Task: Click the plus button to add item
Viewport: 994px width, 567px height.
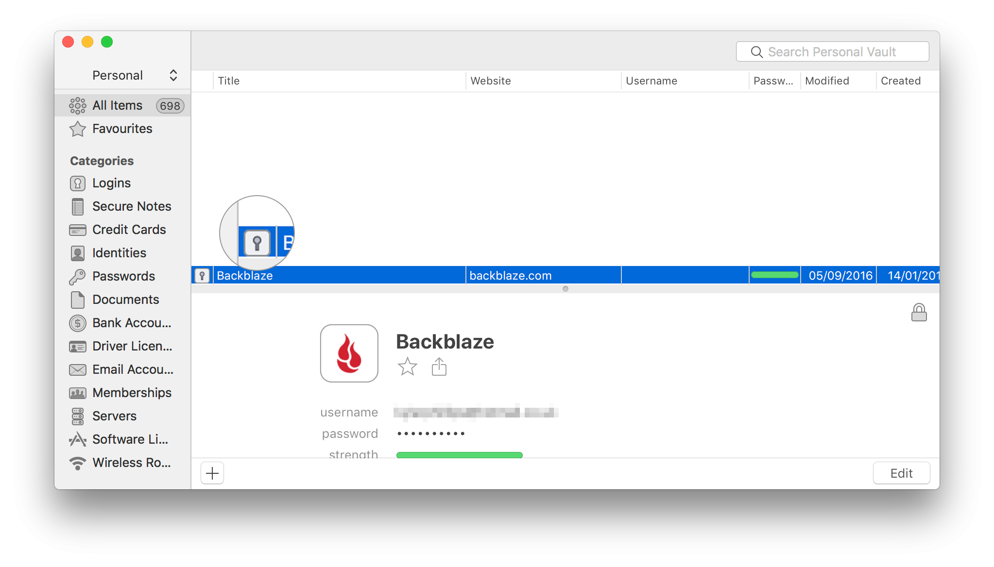Action: (x=212, y=473)
